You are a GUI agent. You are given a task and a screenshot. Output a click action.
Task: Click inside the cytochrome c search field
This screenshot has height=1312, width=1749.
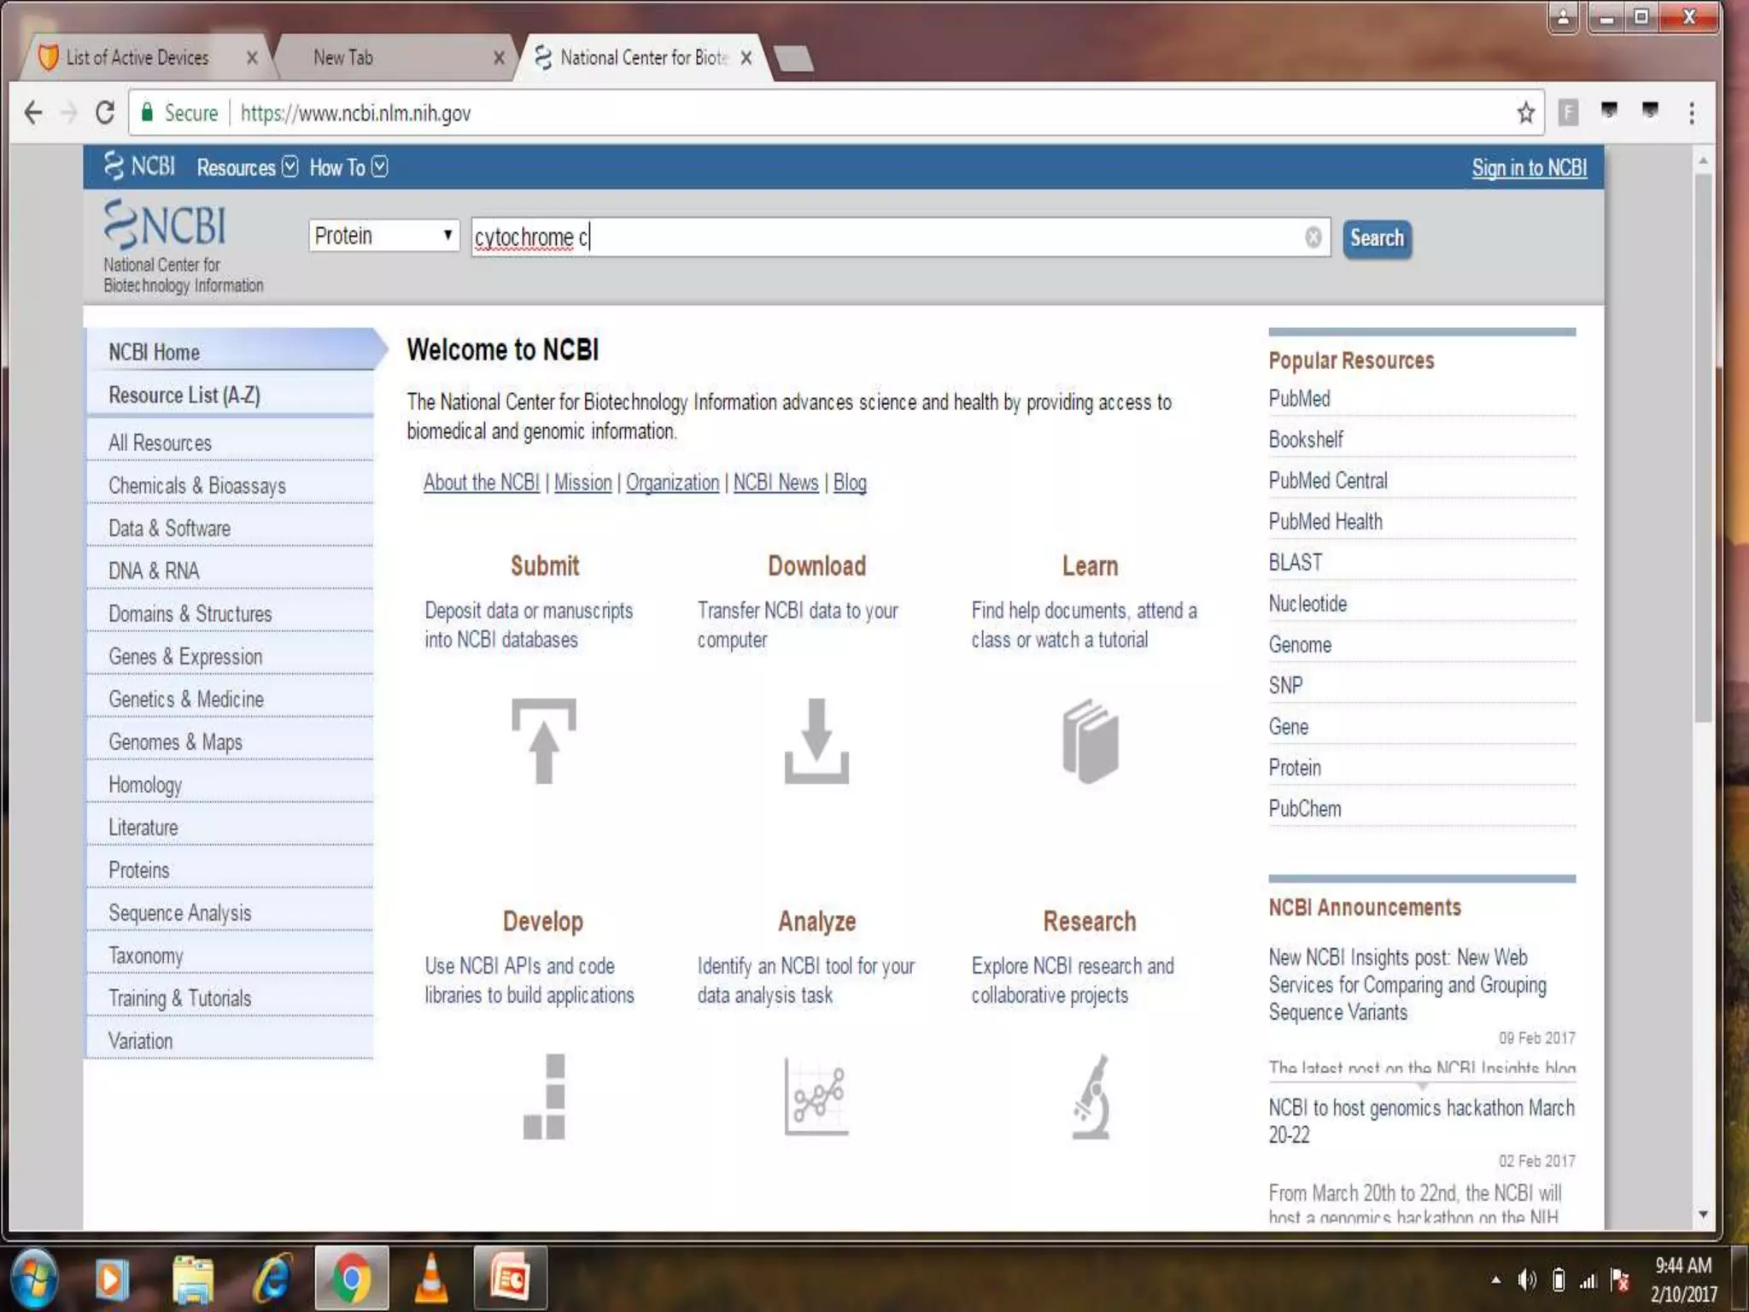click(x=854, y=237)
